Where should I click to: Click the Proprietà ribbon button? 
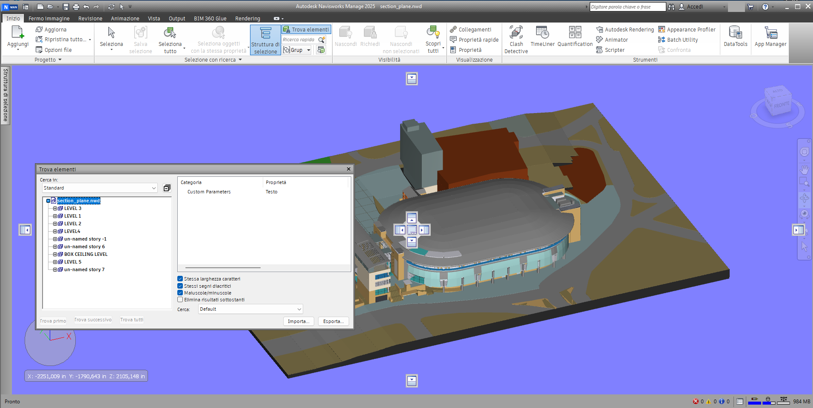[466, 50]
